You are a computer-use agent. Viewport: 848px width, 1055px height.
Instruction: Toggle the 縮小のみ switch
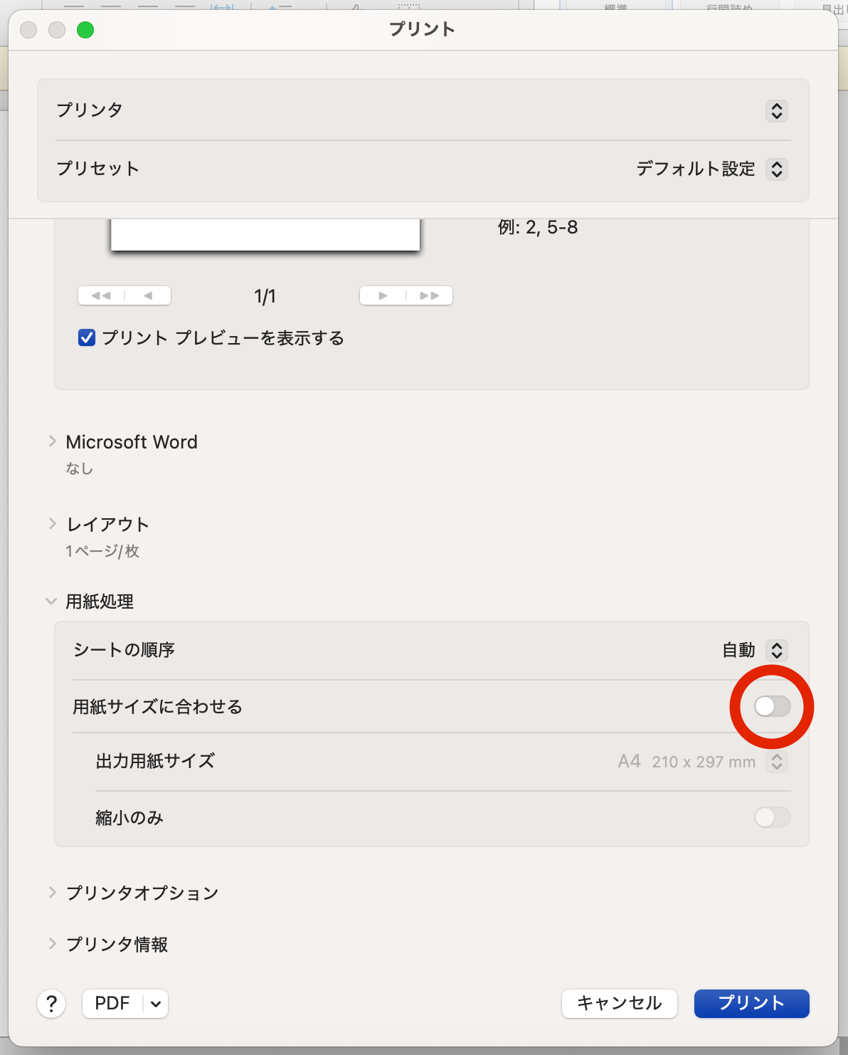[x=772, y=817]
